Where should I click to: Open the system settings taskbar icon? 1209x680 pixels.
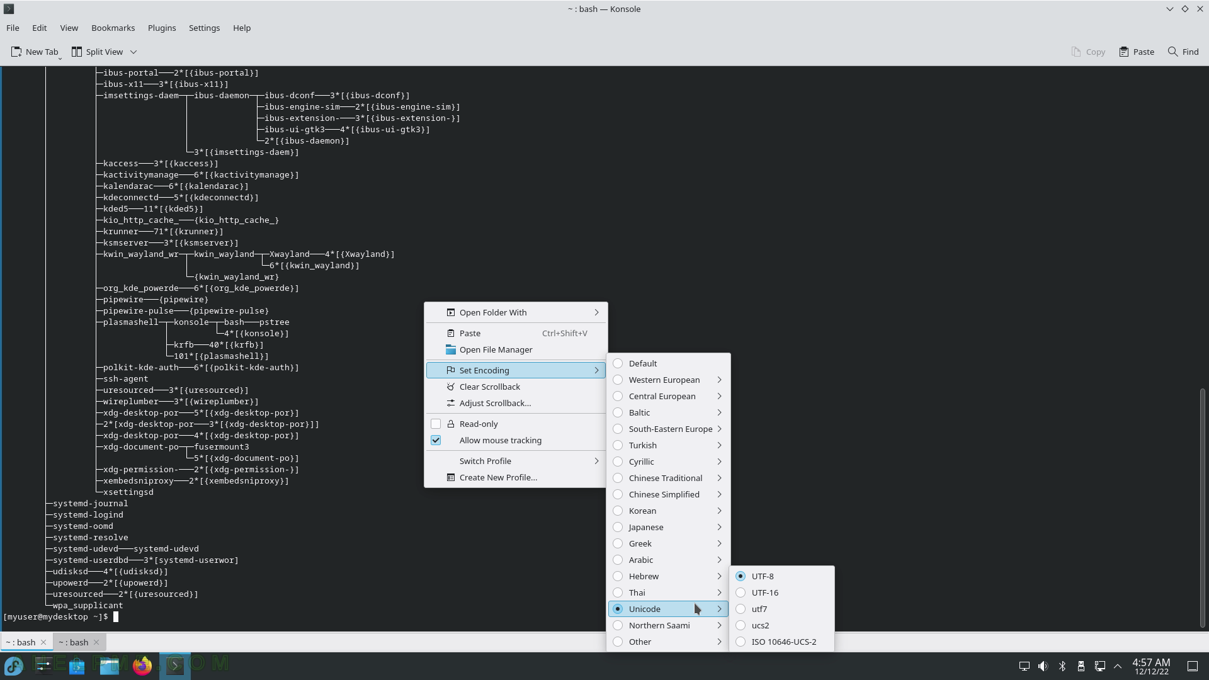coord(44,666)
